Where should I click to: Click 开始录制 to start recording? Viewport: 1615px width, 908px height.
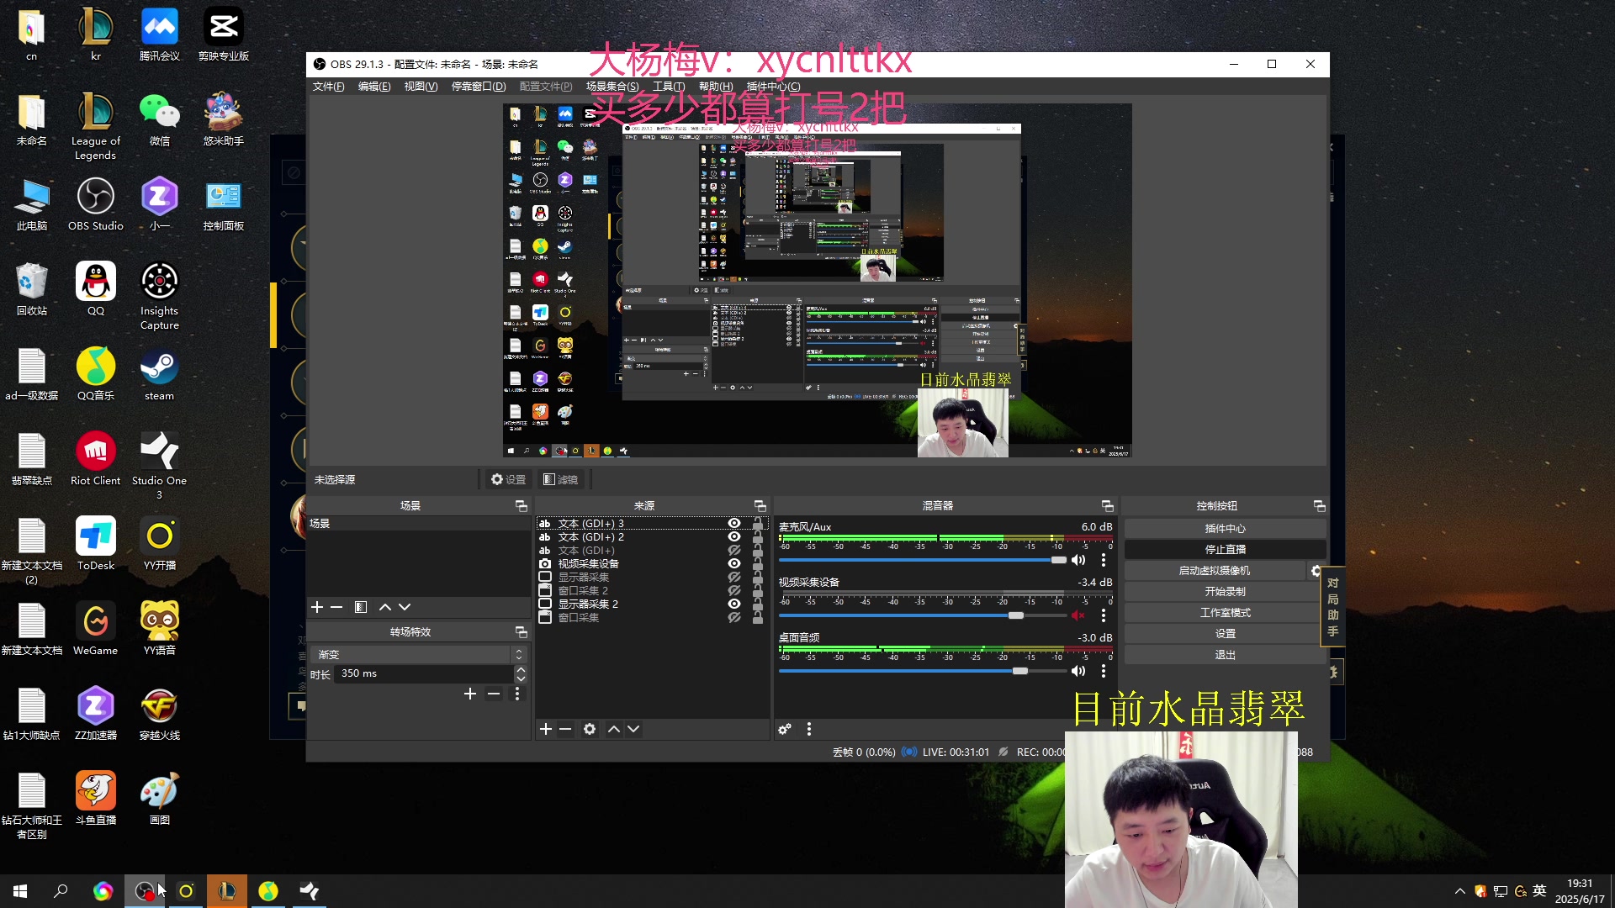pos(1225,592)
